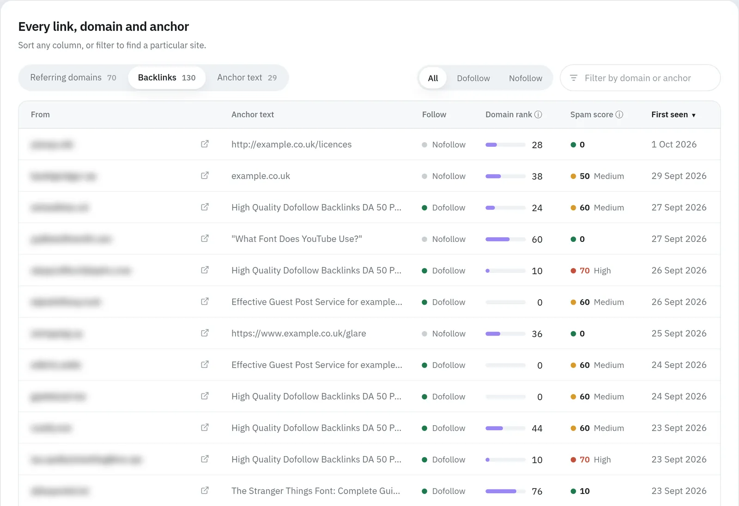Click anchor 'https://www.example.co.uk/glare'
Image resolution: width=739 pixels, height=506 pixels.
tap(298, 333)
